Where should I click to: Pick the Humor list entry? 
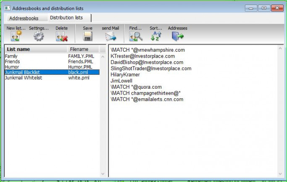12,67
